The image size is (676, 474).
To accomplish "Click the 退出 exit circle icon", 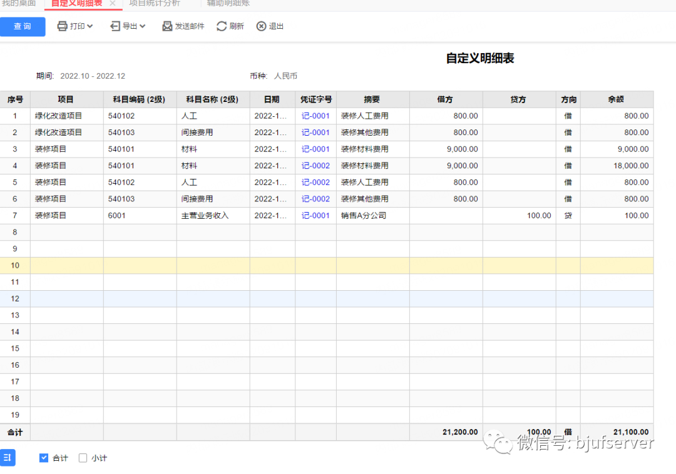I will (x=261, y=26).
